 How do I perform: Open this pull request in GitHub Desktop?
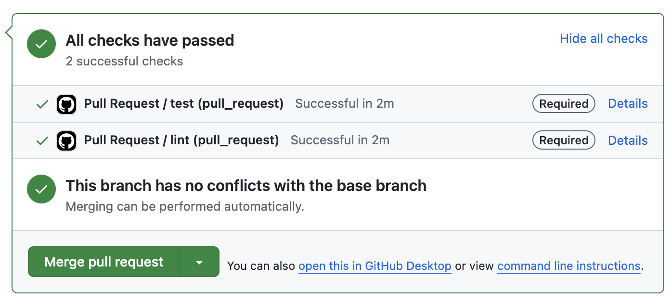pos(375,266)
